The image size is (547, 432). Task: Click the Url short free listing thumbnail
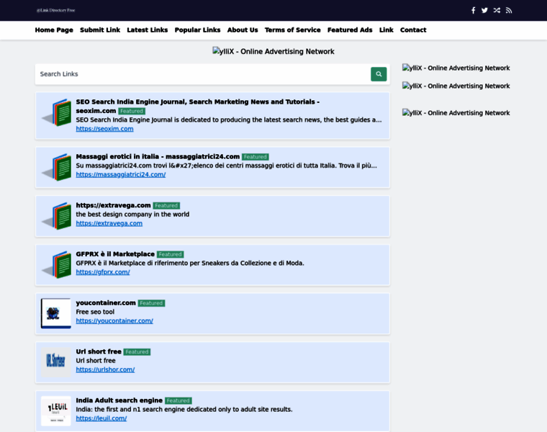coord(56,362)
